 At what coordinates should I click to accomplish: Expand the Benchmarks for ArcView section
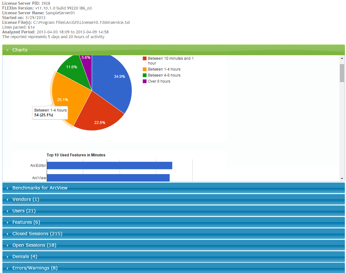pos(40,188)
